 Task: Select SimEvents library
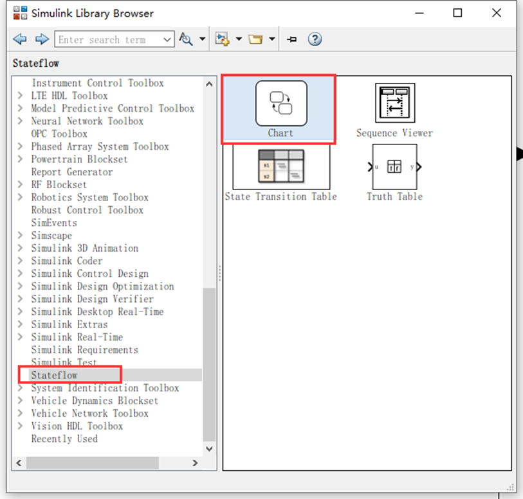pos(54,223)
